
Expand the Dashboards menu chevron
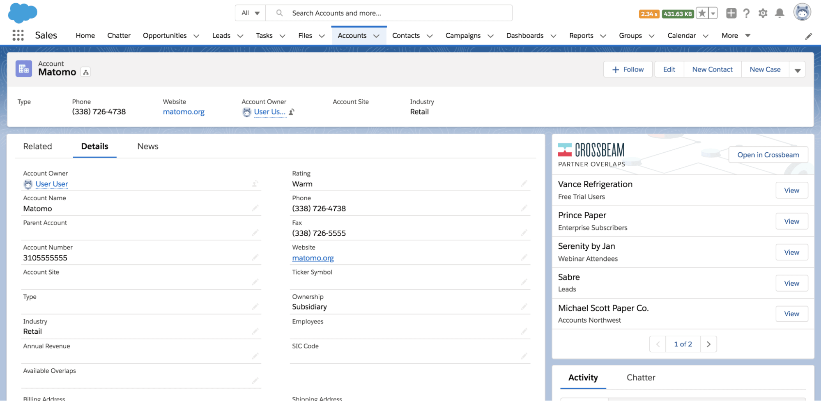(553, 36)
